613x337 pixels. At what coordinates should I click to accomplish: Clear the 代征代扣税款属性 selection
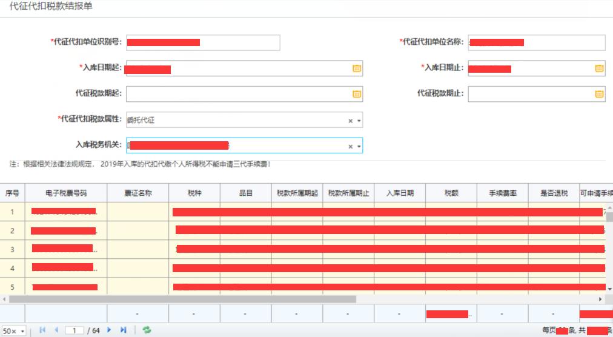(x=350, y=121)
